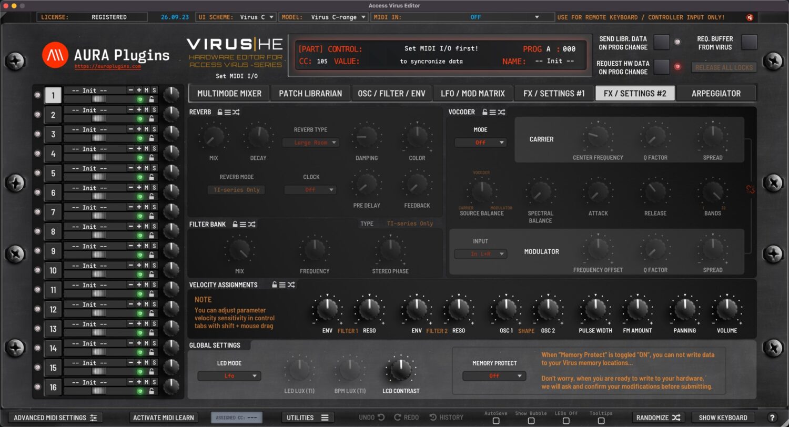This screenshot has height=427, width=789.
Task: Click the part 1 lock icon
Action: click(151, 99)
